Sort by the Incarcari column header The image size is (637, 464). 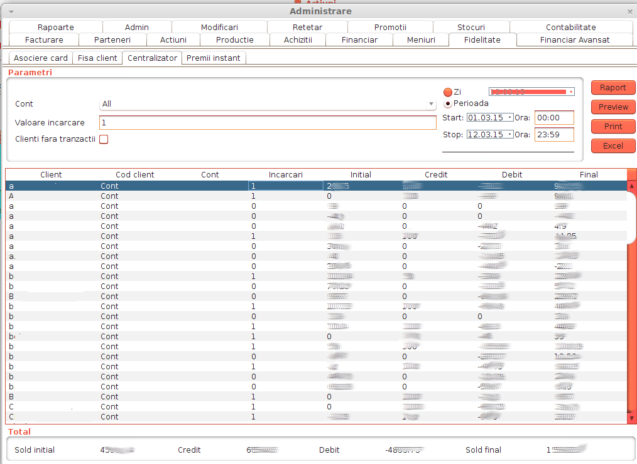[286, 175]
